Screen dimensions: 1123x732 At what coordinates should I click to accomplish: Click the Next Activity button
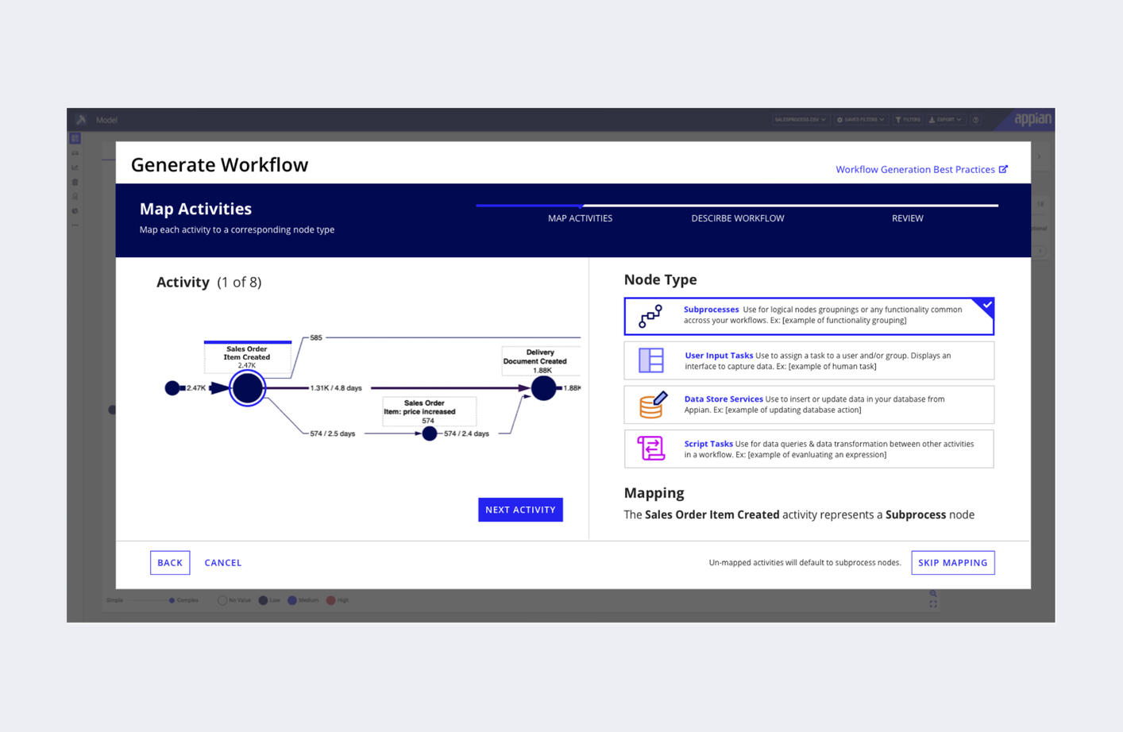tap(520, 510)
